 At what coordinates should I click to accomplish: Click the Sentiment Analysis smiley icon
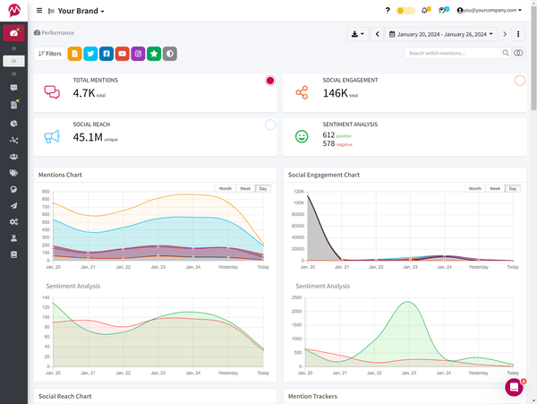click(302, 136)
